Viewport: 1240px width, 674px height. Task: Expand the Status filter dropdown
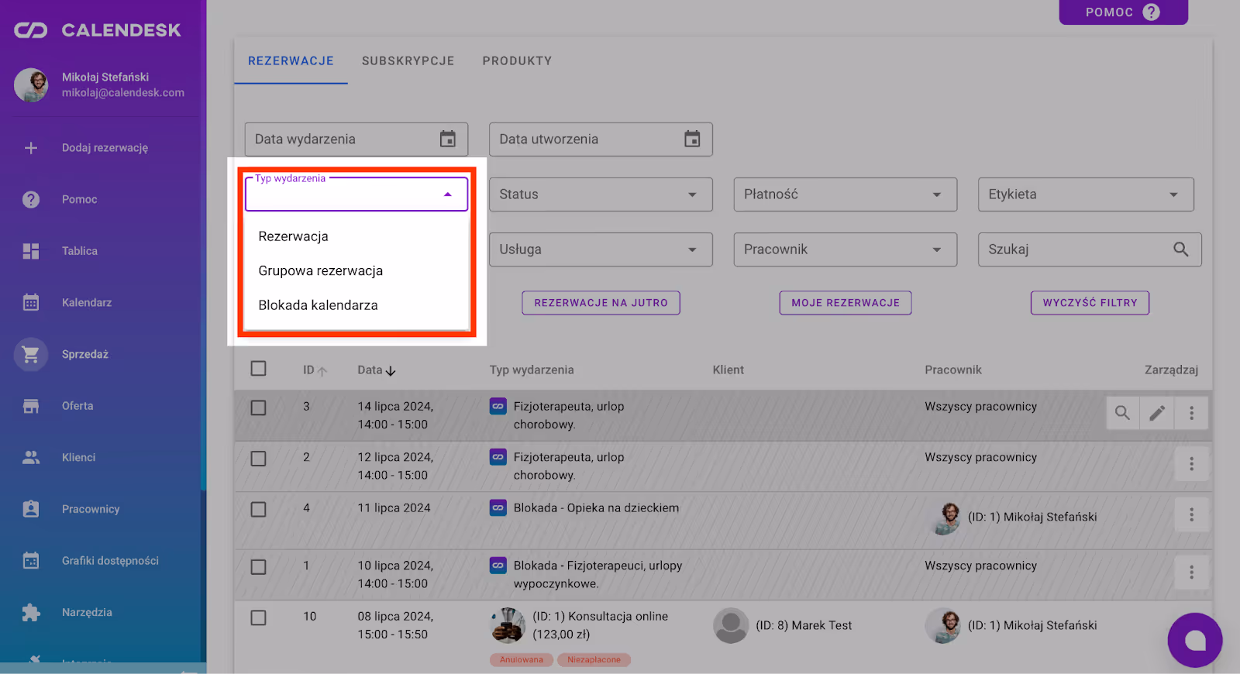point(600,194)
